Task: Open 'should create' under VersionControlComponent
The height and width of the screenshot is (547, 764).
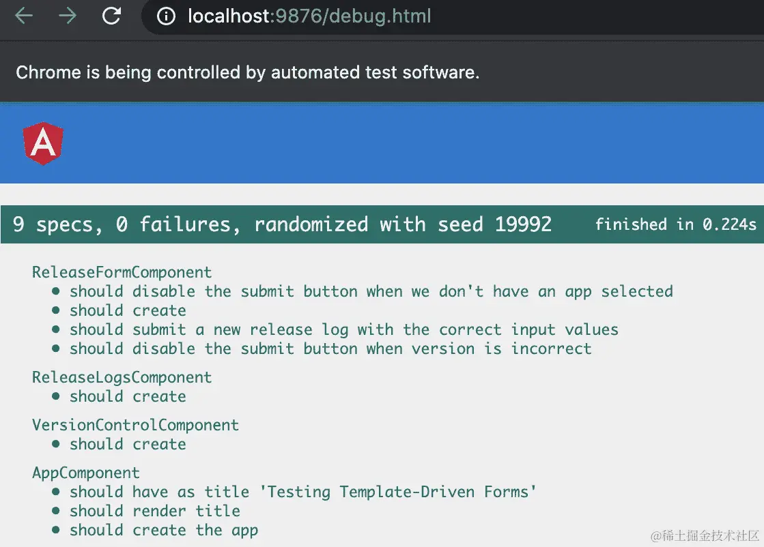Action: pyautogui.click(x=128, y=444)
